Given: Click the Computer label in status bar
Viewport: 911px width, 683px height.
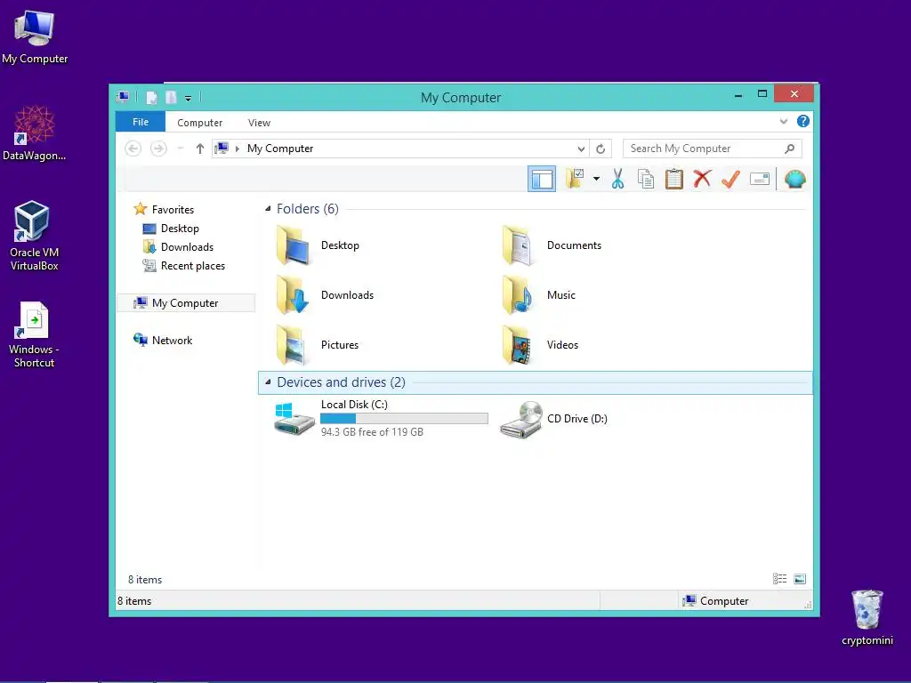Looking at the screenshot, I should (724, 601).
